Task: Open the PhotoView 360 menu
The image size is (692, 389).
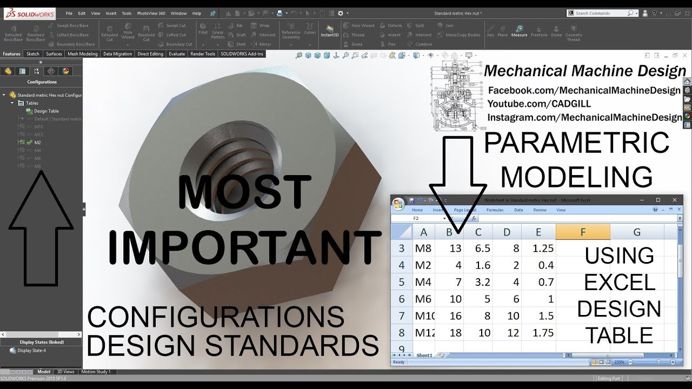Action: [151, 13]
